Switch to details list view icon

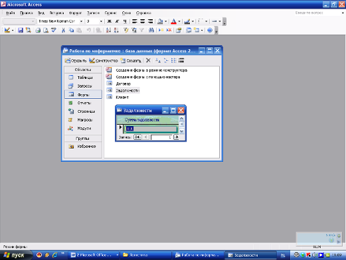[181, 60]
